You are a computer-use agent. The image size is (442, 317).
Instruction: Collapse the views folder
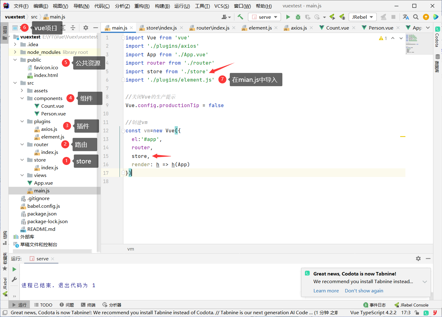click(x=22, y=175)
